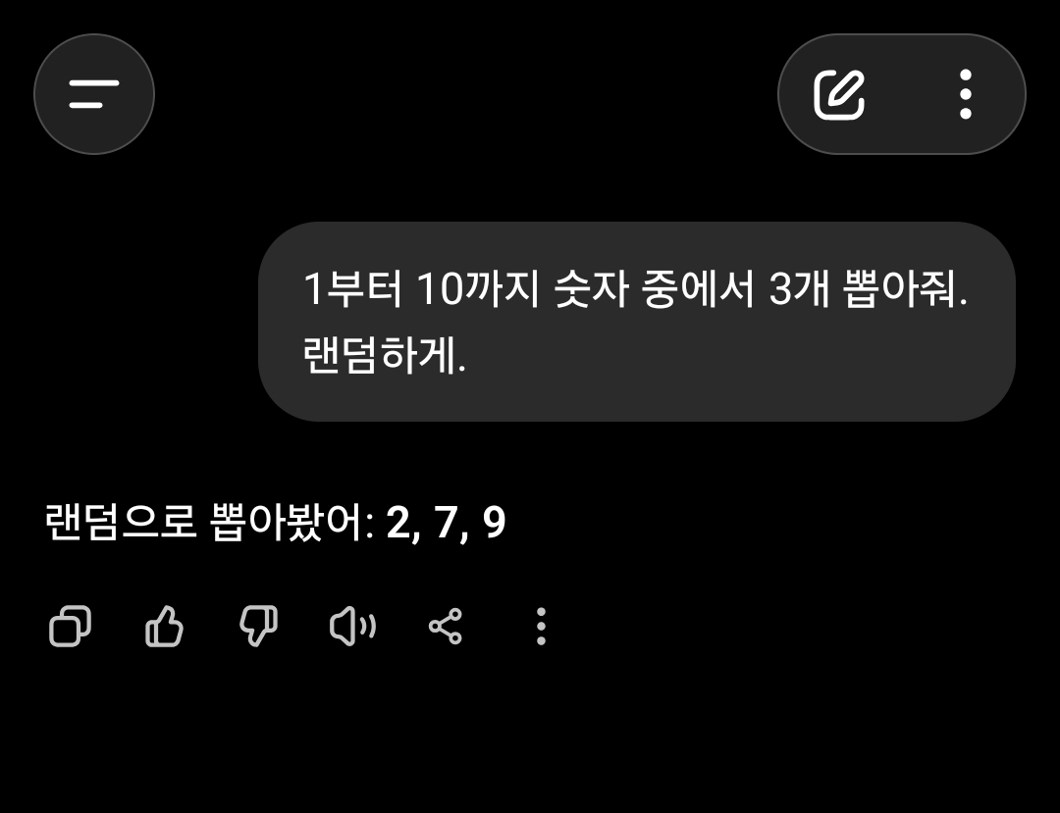1060x813 pixels.
Task: Play the response aloud with the speaker icon
Action: click(352, 626)
